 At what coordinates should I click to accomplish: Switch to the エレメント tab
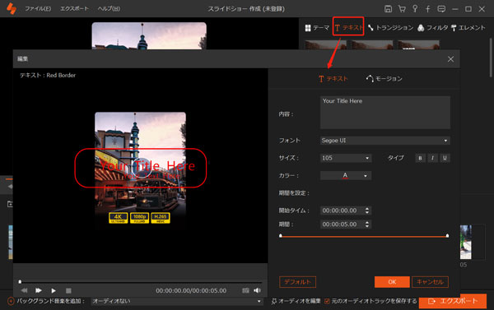click(x=468, y=28)
